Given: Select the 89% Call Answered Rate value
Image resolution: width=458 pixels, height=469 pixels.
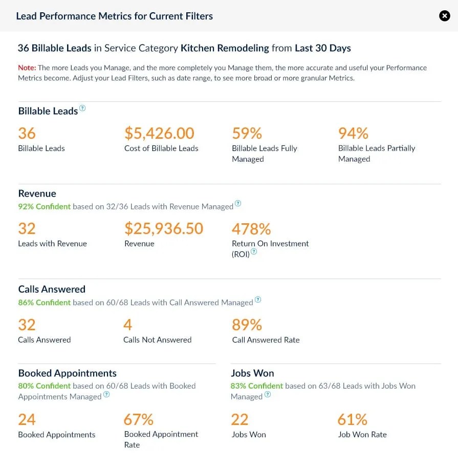Looking at the screenshot, I should click(247, 325).
